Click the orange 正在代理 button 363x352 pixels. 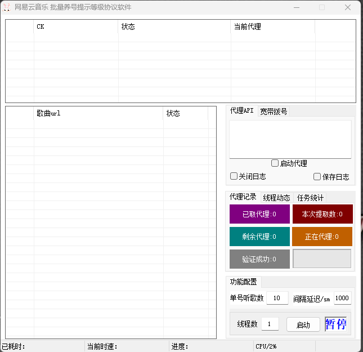(322, 237)
